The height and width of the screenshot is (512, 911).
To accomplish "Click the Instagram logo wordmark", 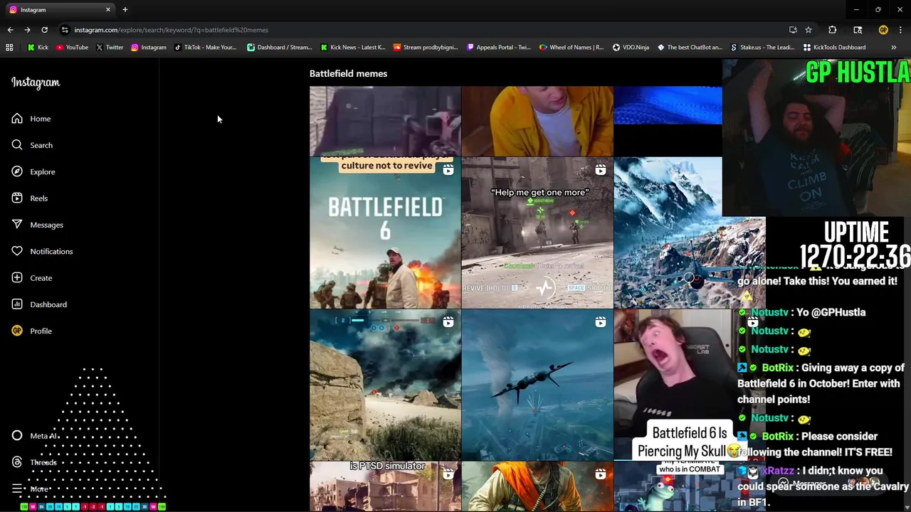I will tap(36, 82).
